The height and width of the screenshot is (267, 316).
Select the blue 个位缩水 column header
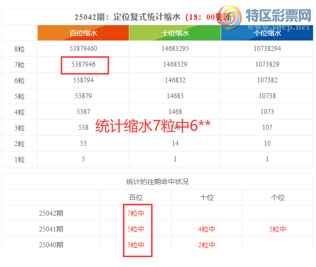267,33
